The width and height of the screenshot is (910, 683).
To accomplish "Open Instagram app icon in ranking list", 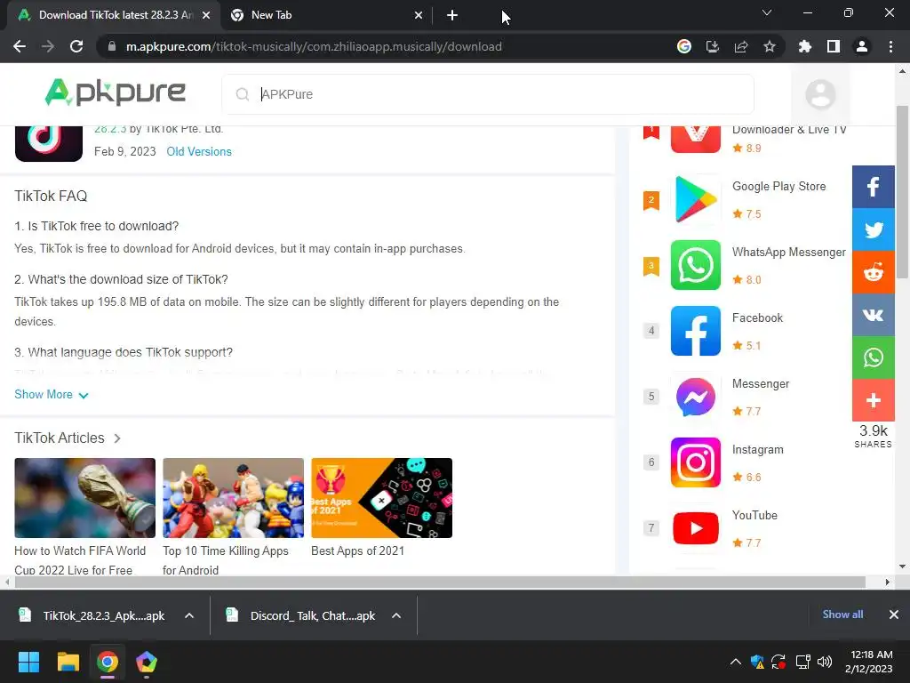I will [695, 462].
